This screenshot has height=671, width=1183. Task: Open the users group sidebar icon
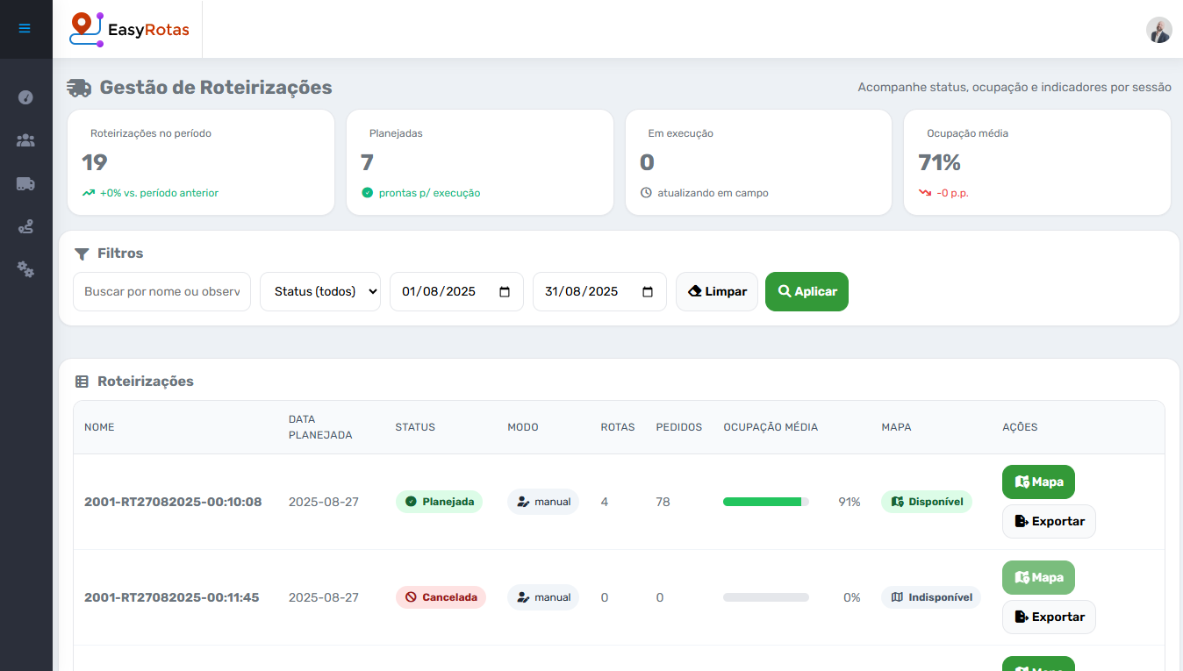coord(25,140)
